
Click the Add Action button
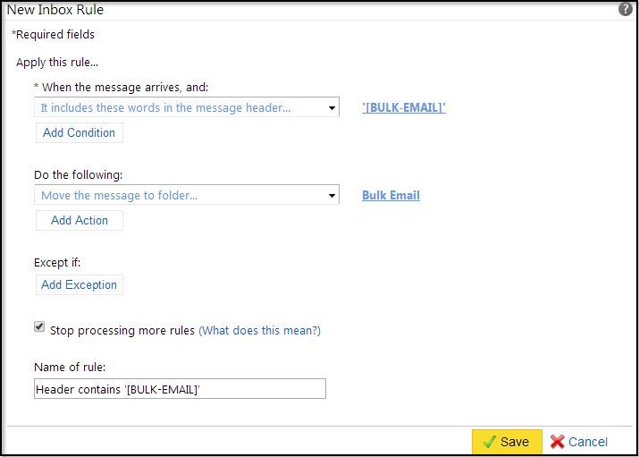[79, 220]
